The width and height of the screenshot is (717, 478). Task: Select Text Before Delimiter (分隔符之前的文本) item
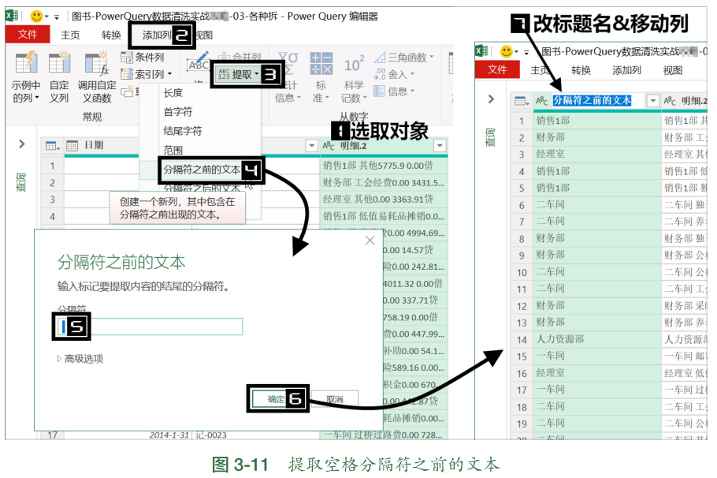pos(202,170)
